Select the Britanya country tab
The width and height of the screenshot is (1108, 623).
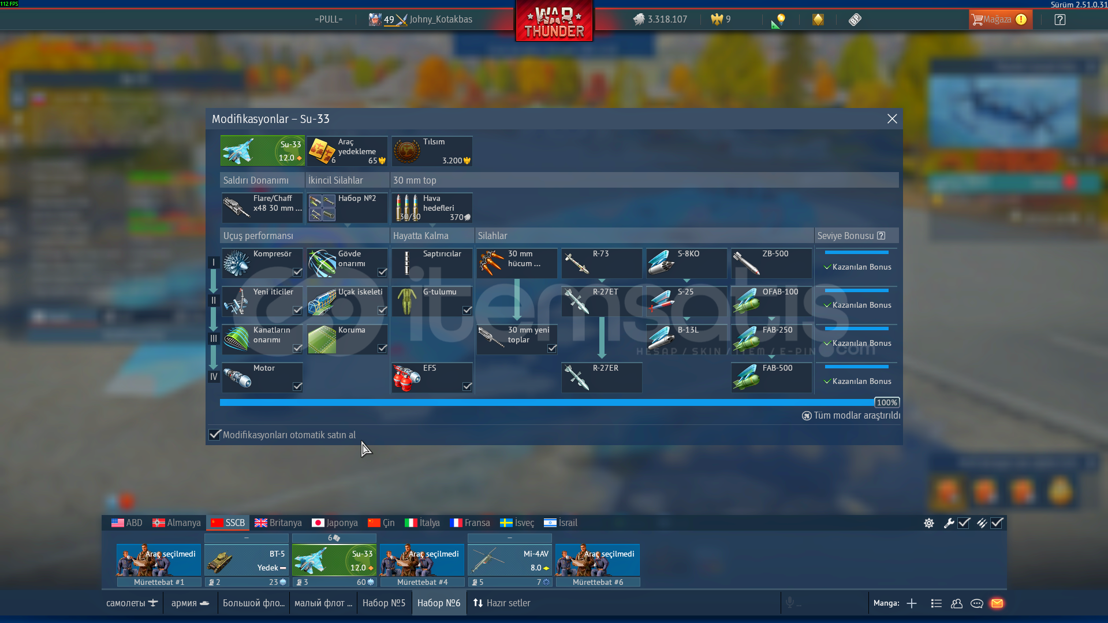278,523
